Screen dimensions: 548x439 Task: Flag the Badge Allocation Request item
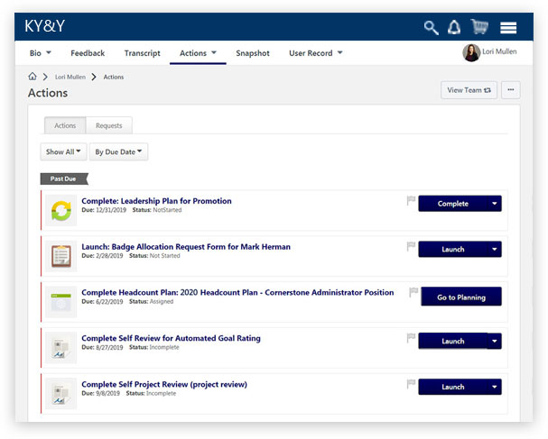tap(411, 246)
